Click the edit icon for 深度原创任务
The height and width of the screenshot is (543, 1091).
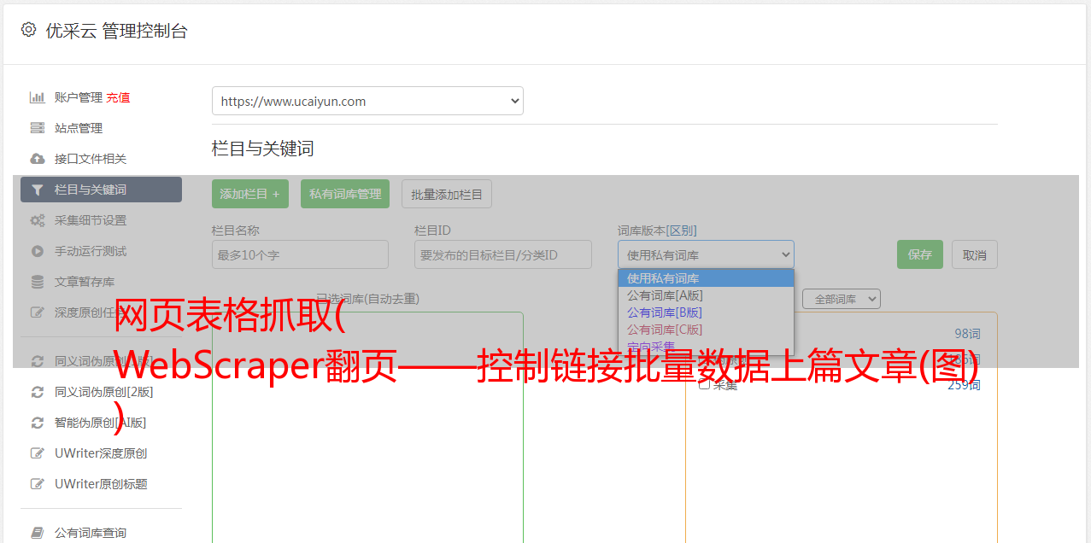coord(37,312)
